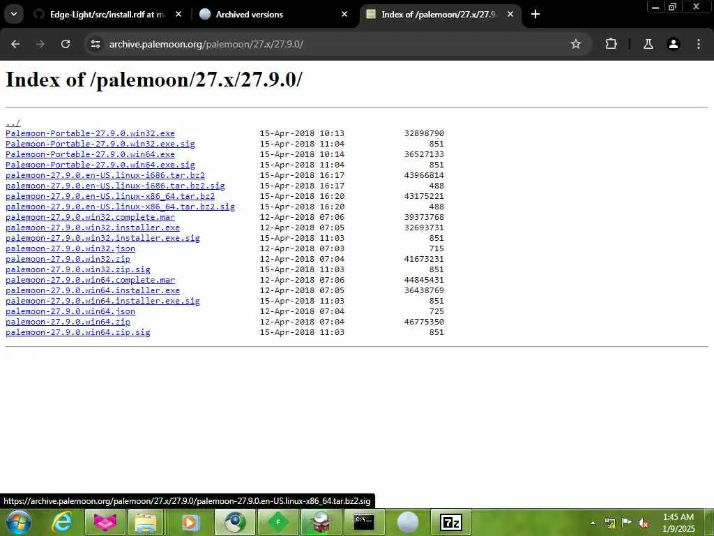
Task: Open palemoon-27.9.0.win64.json link
Action: point(70,312)
